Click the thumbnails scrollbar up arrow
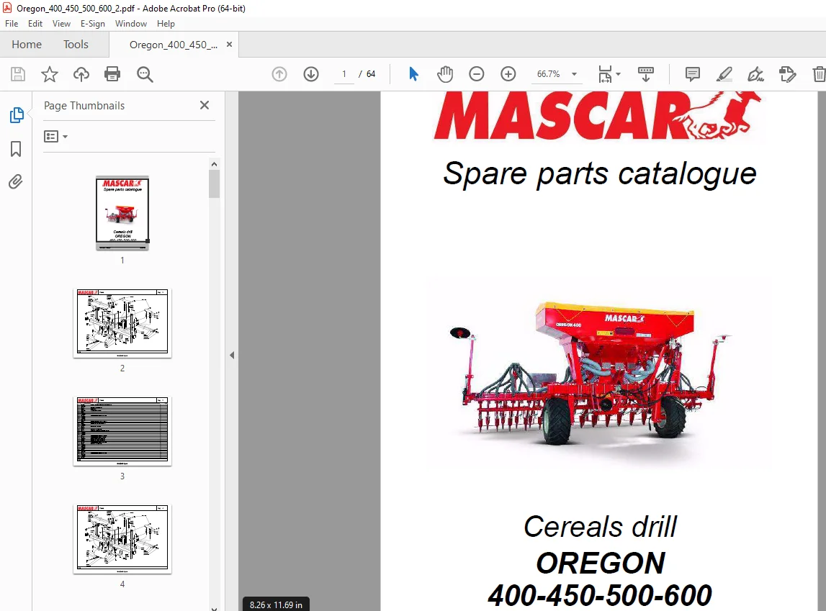The image size is (826, 611). (x=214, y=164)
